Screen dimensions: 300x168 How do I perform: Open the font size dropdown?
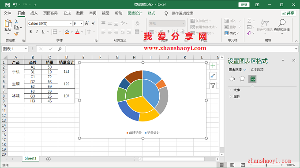point(82,23)
